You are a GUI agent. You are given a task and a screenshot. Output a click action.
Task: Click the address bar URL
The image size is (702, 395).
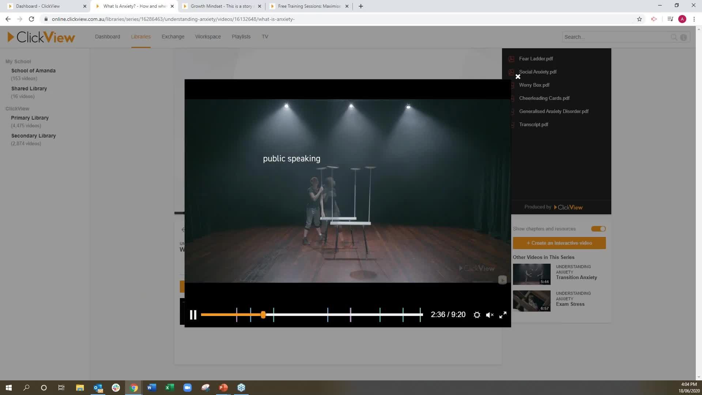(x=173, y=19)
